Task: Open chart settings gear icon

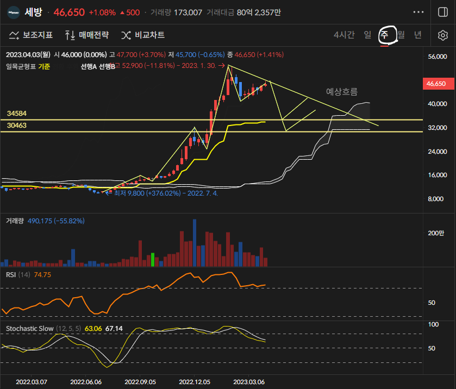Action: (x=442, y=35)
